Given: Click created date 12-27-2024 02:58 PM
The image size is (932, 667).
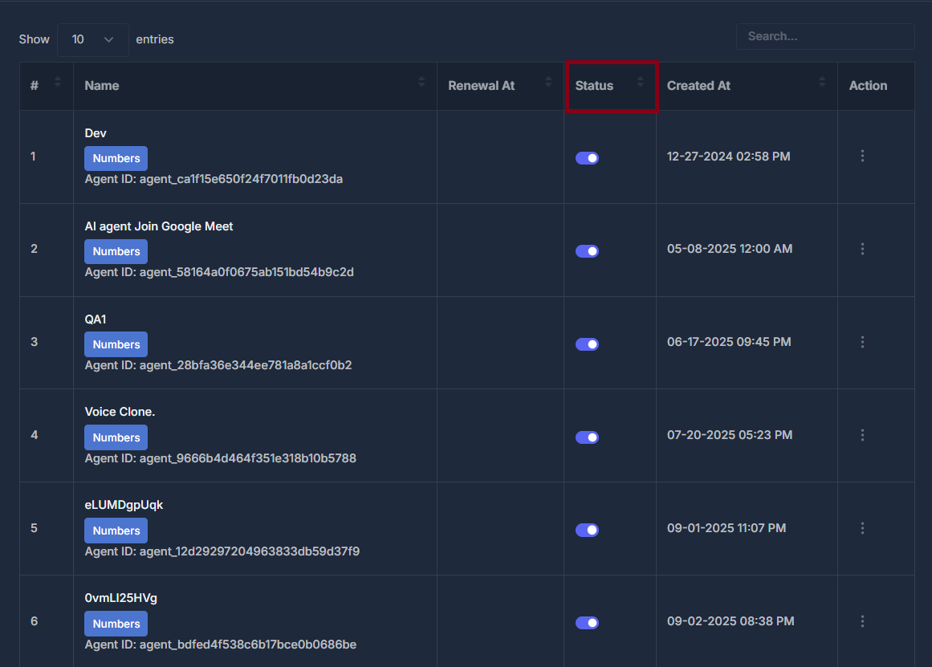Looking at the screenshot, I should coord(728,157).
